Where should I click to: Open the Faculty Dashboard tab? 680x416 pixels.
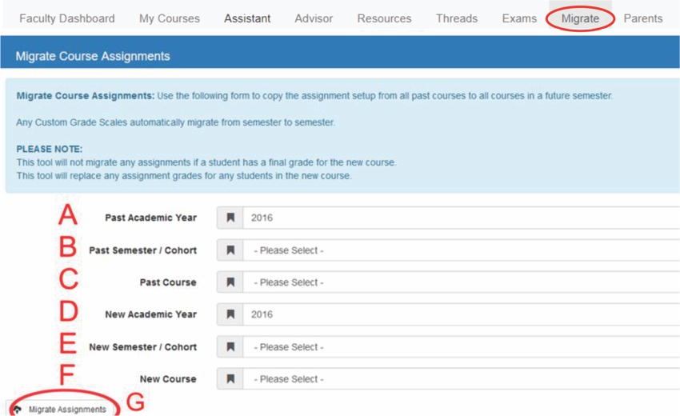pos(66,18)
